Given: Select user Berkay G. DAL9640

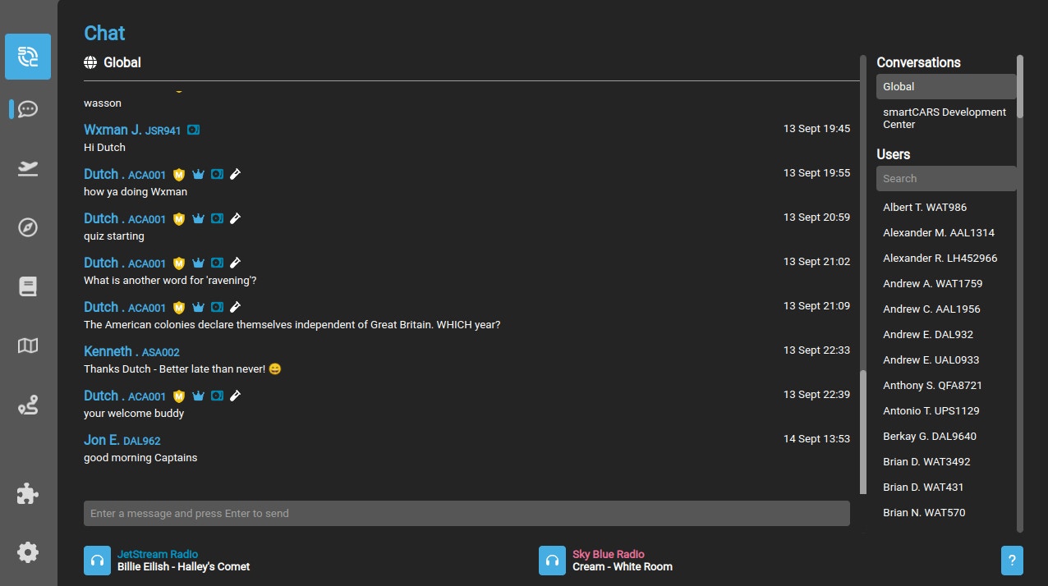Looking at the screenshot, I should click(930, 436).
